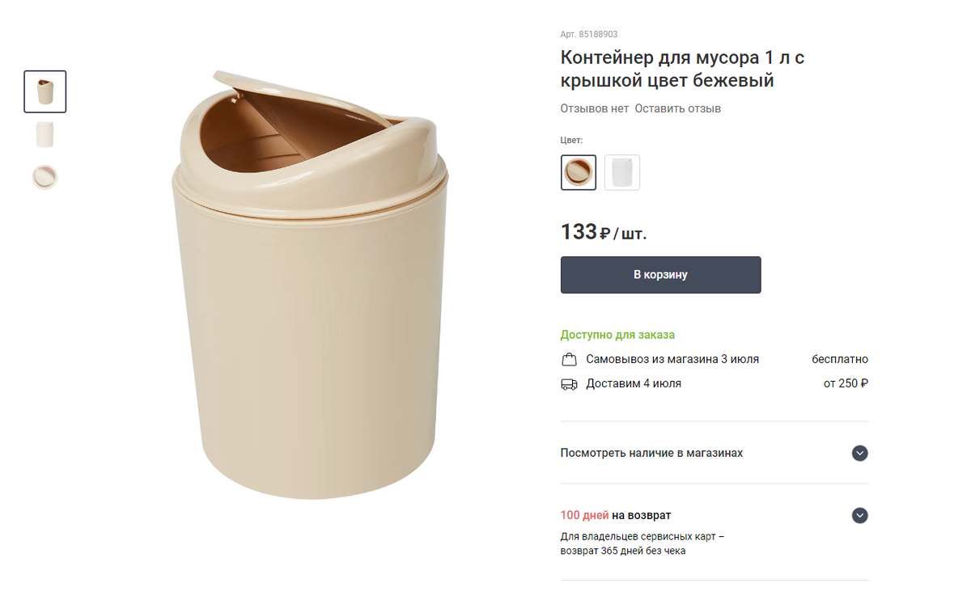Viewport: 971px width, 600px height.
Task: Select the closed container thumbnail
Action: pos(45,134)
